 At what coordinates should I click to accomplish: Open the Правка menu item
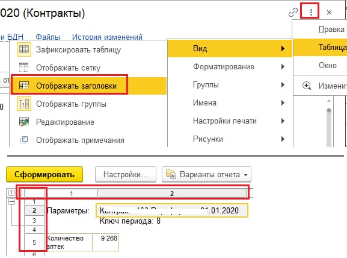tap(320, 30)
